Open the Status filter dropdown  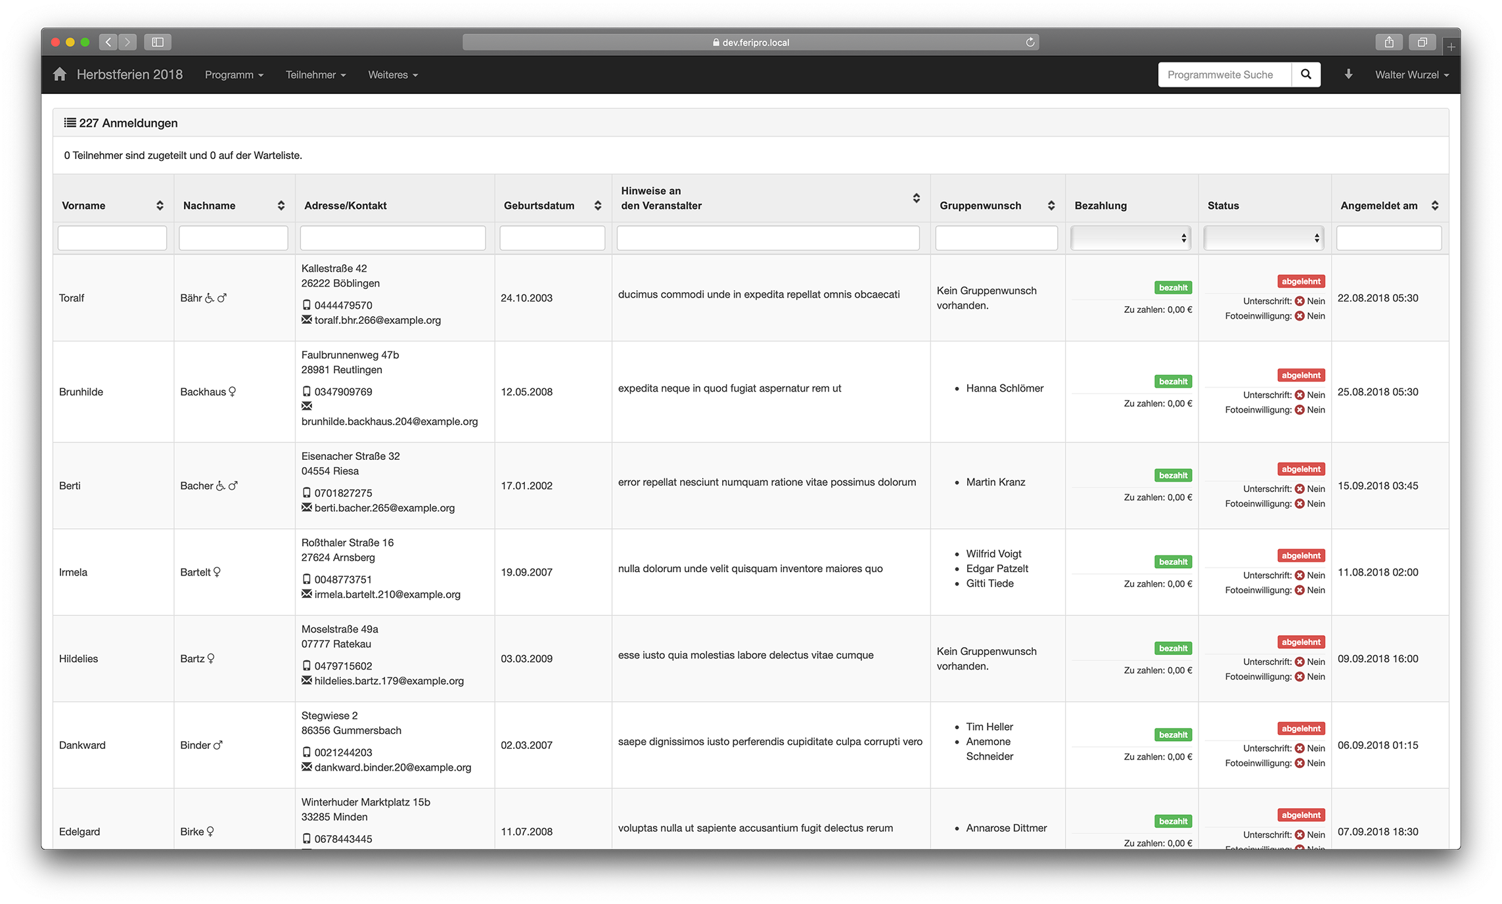pos(1263,238)
